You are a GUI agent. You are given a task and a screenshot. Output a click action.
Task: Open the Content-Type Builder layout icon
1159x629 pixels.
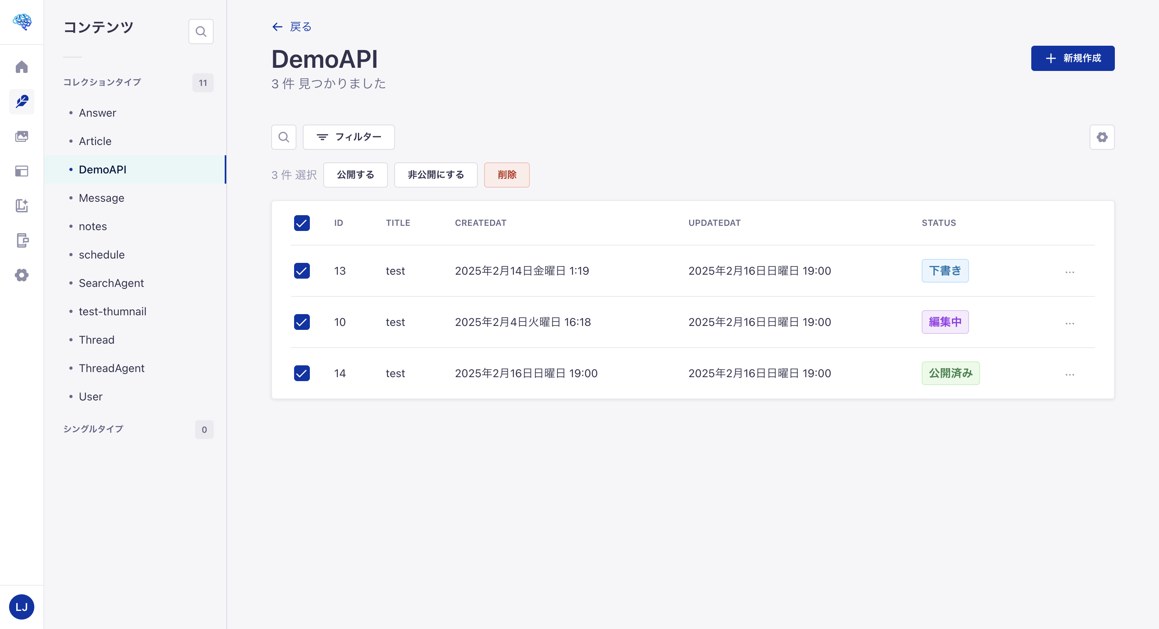22,171
